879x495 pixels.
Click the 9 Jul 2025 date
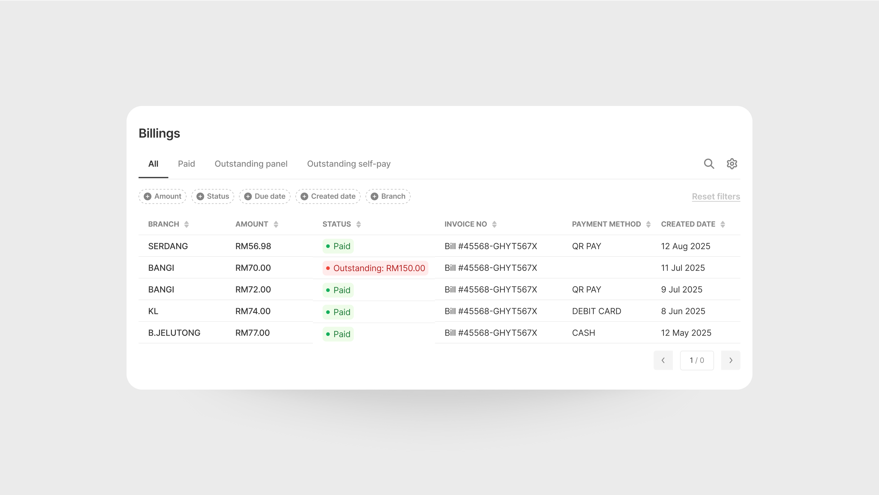point(682,289)
